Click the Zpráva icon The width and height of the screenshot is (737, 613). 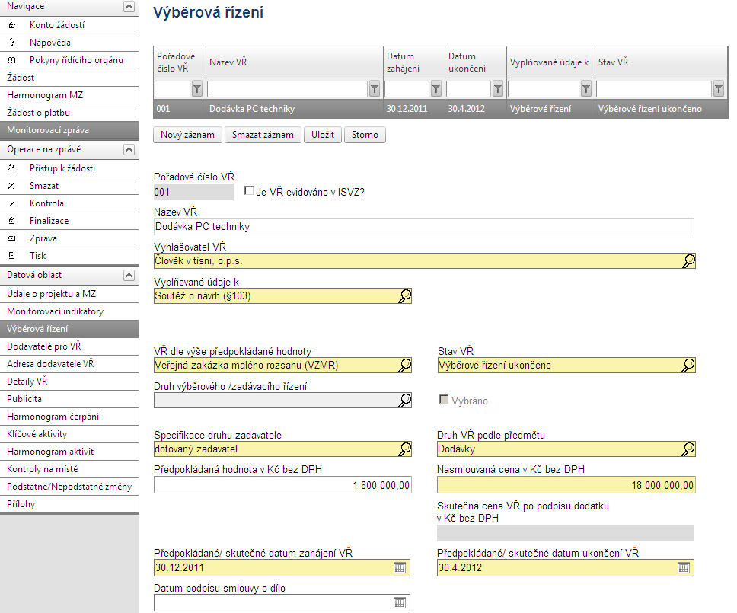click(x=12, y=238)
